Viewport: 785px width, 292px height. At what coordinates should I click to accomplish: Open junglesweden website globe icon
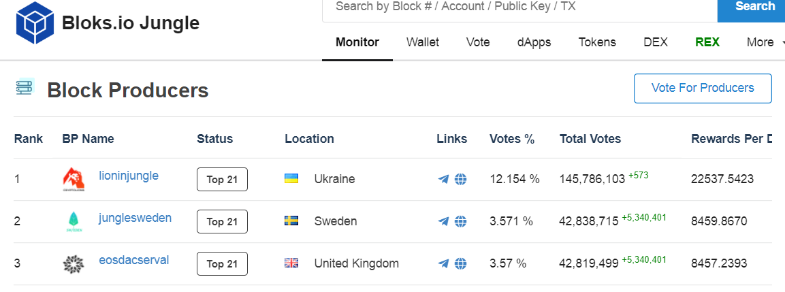click(461, 221)
